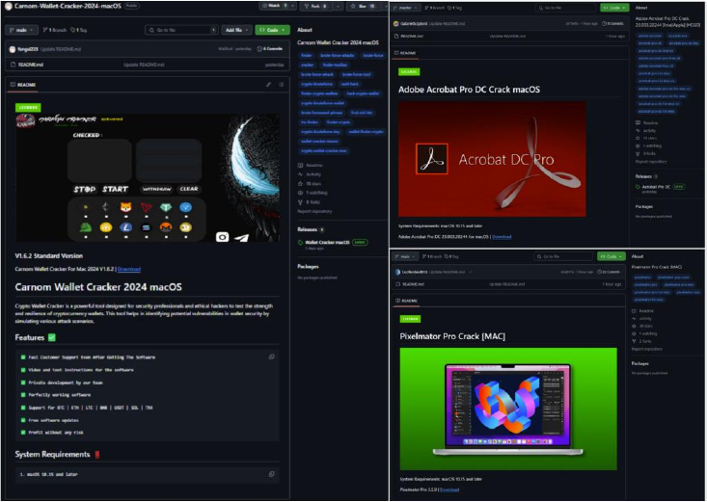Open the green Code dropdown in Acrobat repo
Screen dimensions: 707x502
tap(614, 8)
